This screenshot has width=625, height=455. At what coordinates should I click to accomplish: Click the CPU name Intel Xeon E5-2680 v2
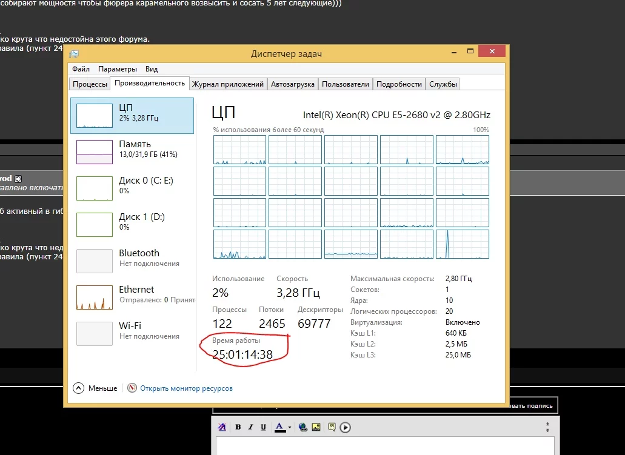click(x=396, y=115)
